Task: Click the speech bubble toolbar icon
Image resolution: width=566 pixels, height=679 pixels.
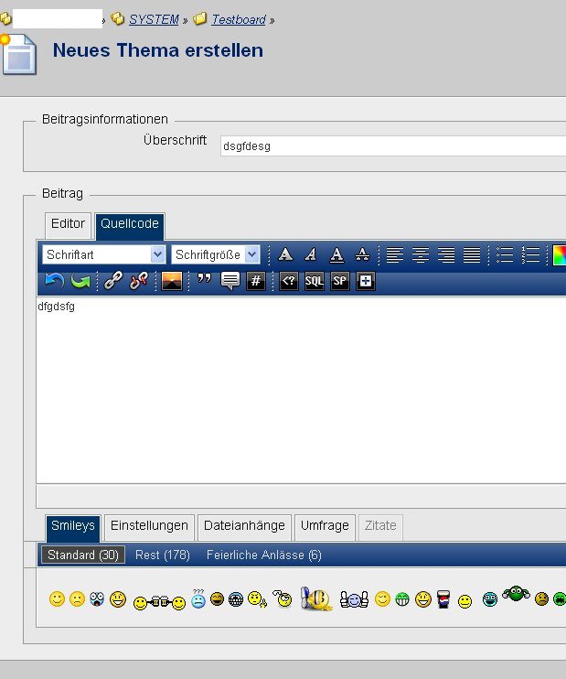Action: [x=230, y=281]
